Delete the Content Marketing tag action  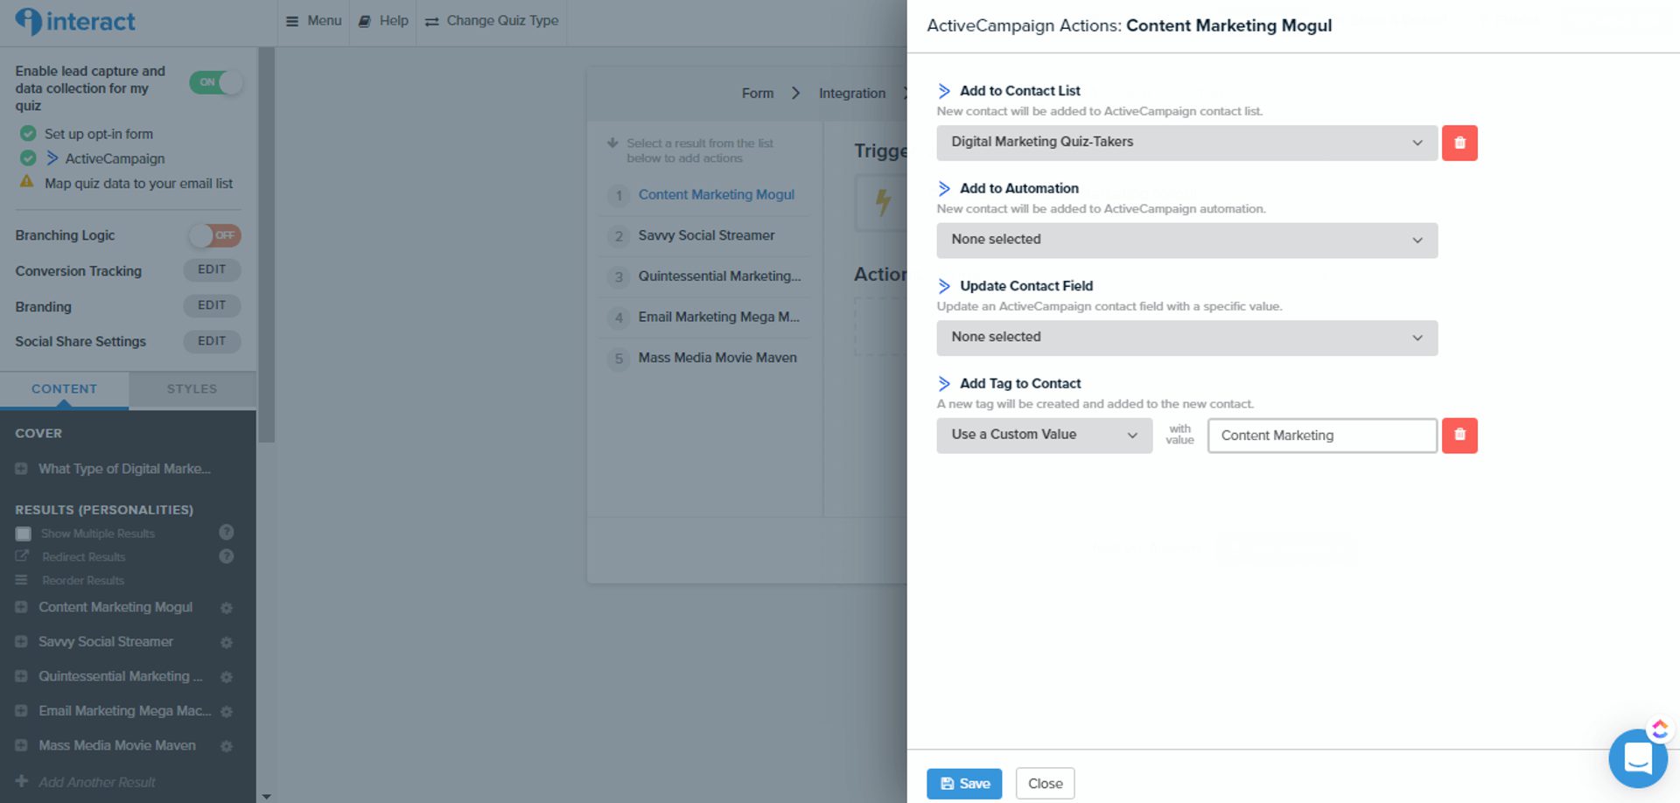coord(1459,435)
